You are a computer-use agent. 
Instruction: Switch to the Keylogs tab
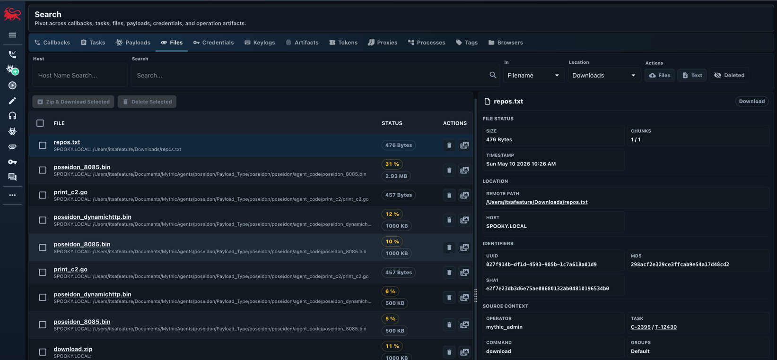coord(260,43)
